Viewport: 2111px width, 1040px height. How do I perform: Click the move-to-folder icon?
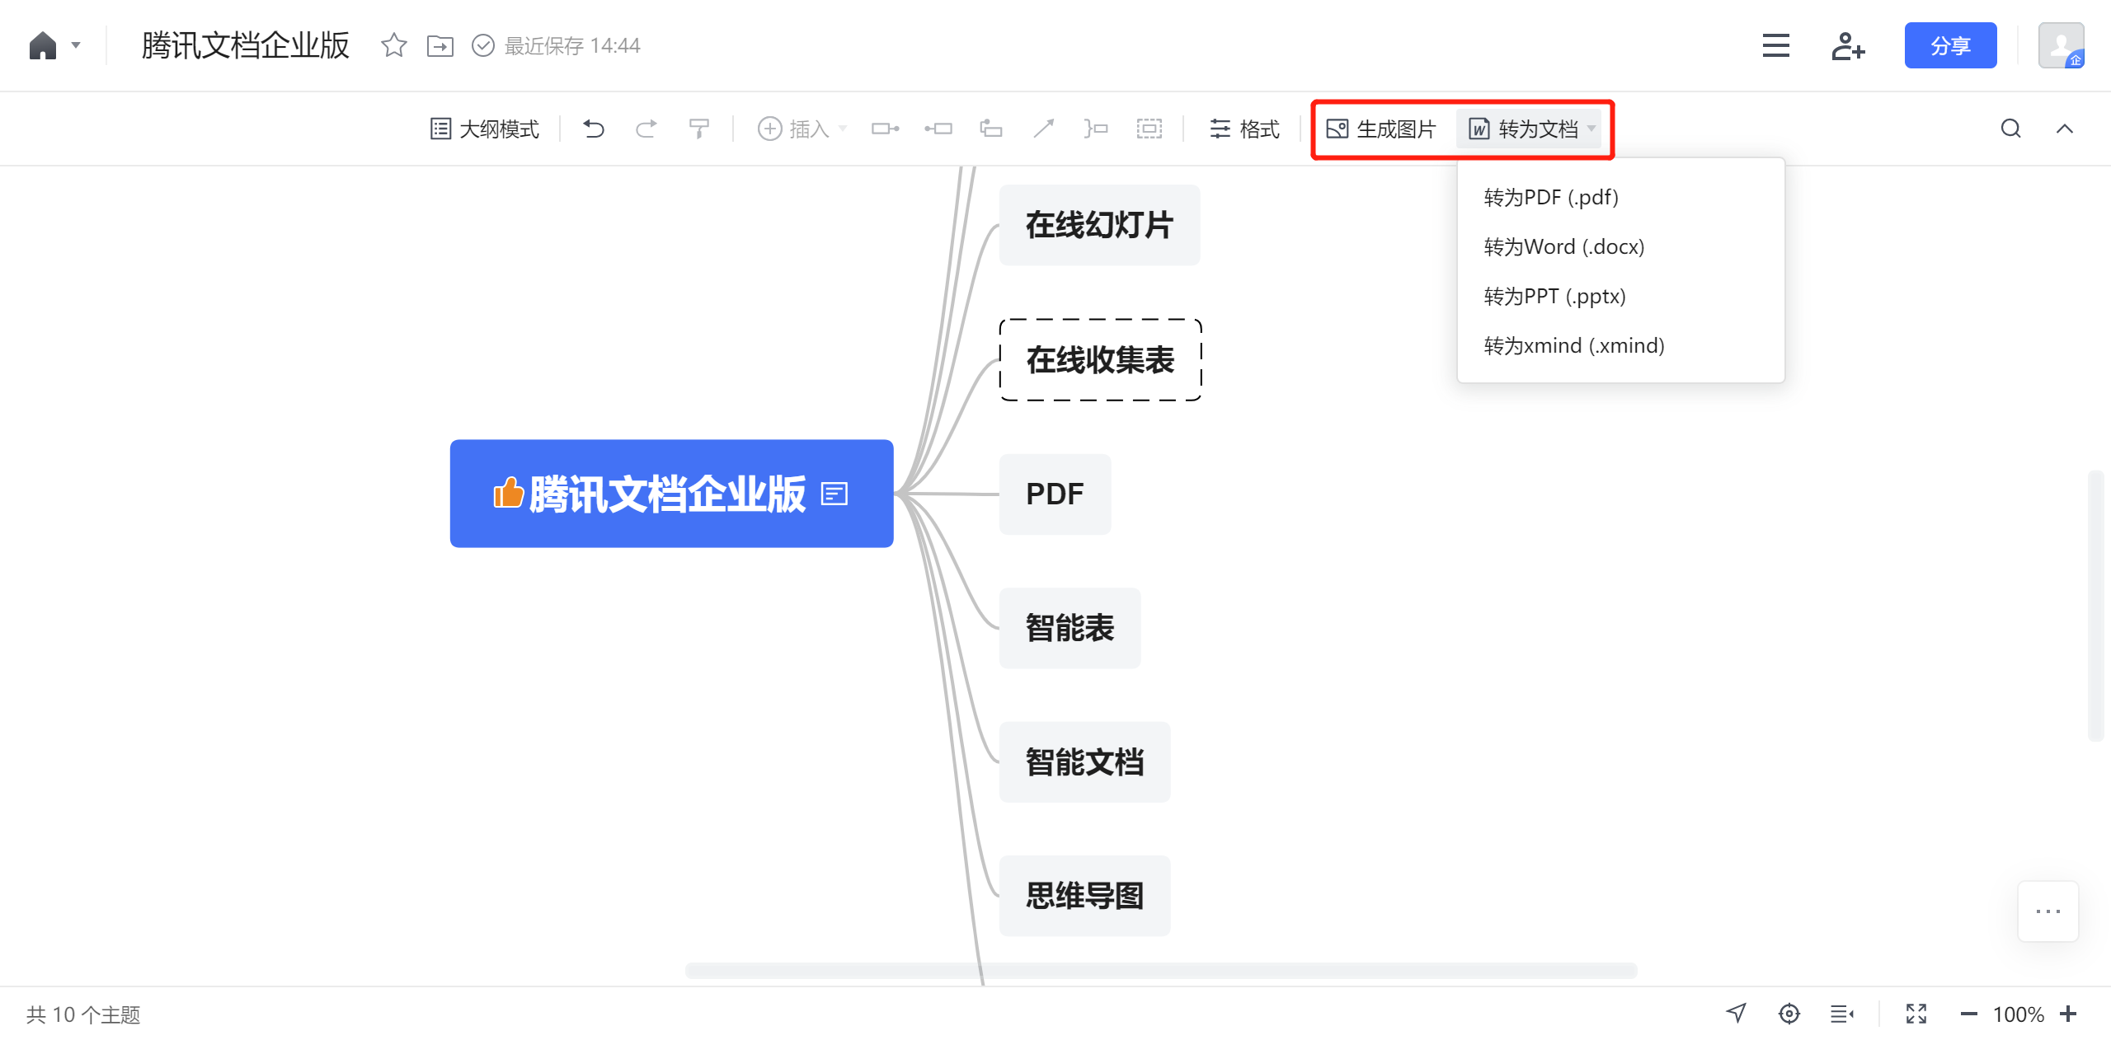coord(440,45)
